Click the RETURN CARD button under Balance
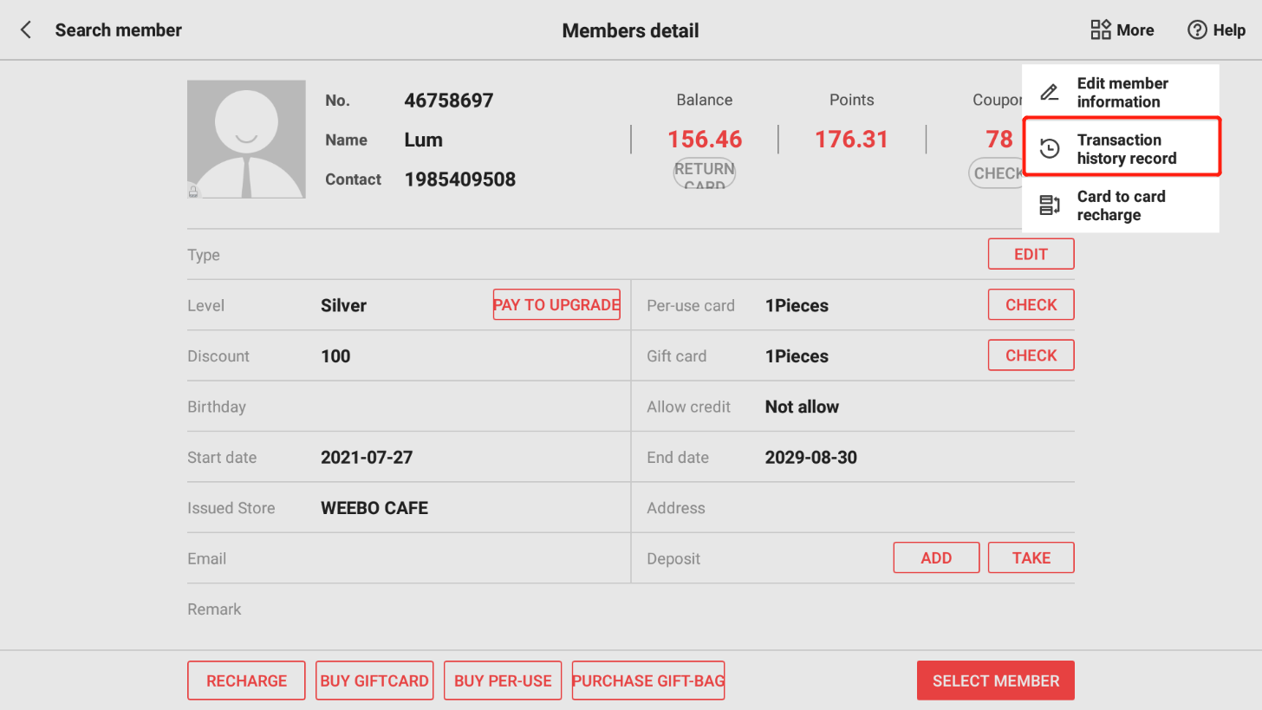The height and width of the screenshot is (710, 1262). tap(705, 174)
